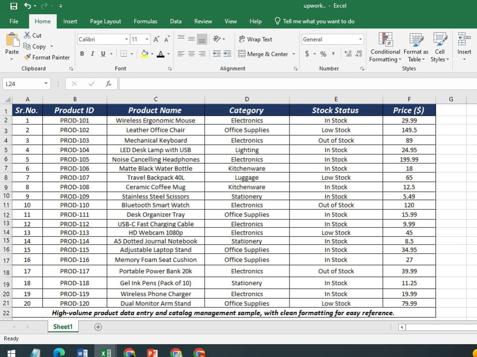Screen dimensions: 477x357
Task: Click the Paste clipboard icon
Action: [x=12, y=40]
